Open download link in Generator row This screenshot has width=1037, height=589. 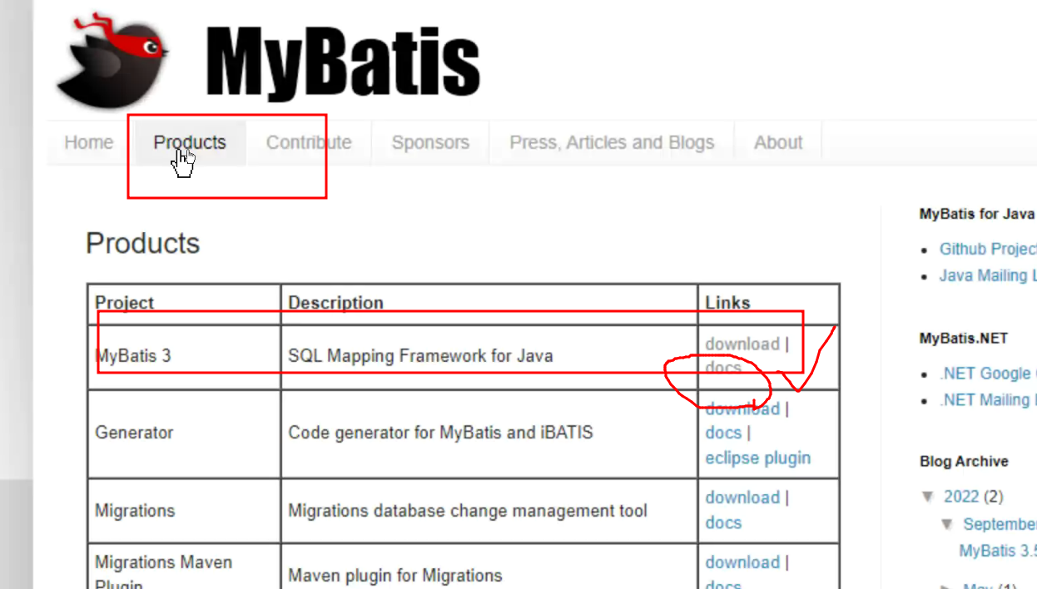coord(742,408)
